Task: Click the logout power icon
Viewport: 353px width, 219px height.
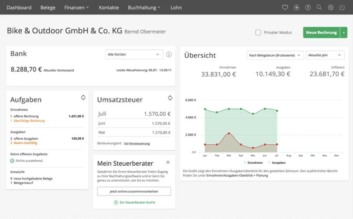Action: [x=341, y=7]
